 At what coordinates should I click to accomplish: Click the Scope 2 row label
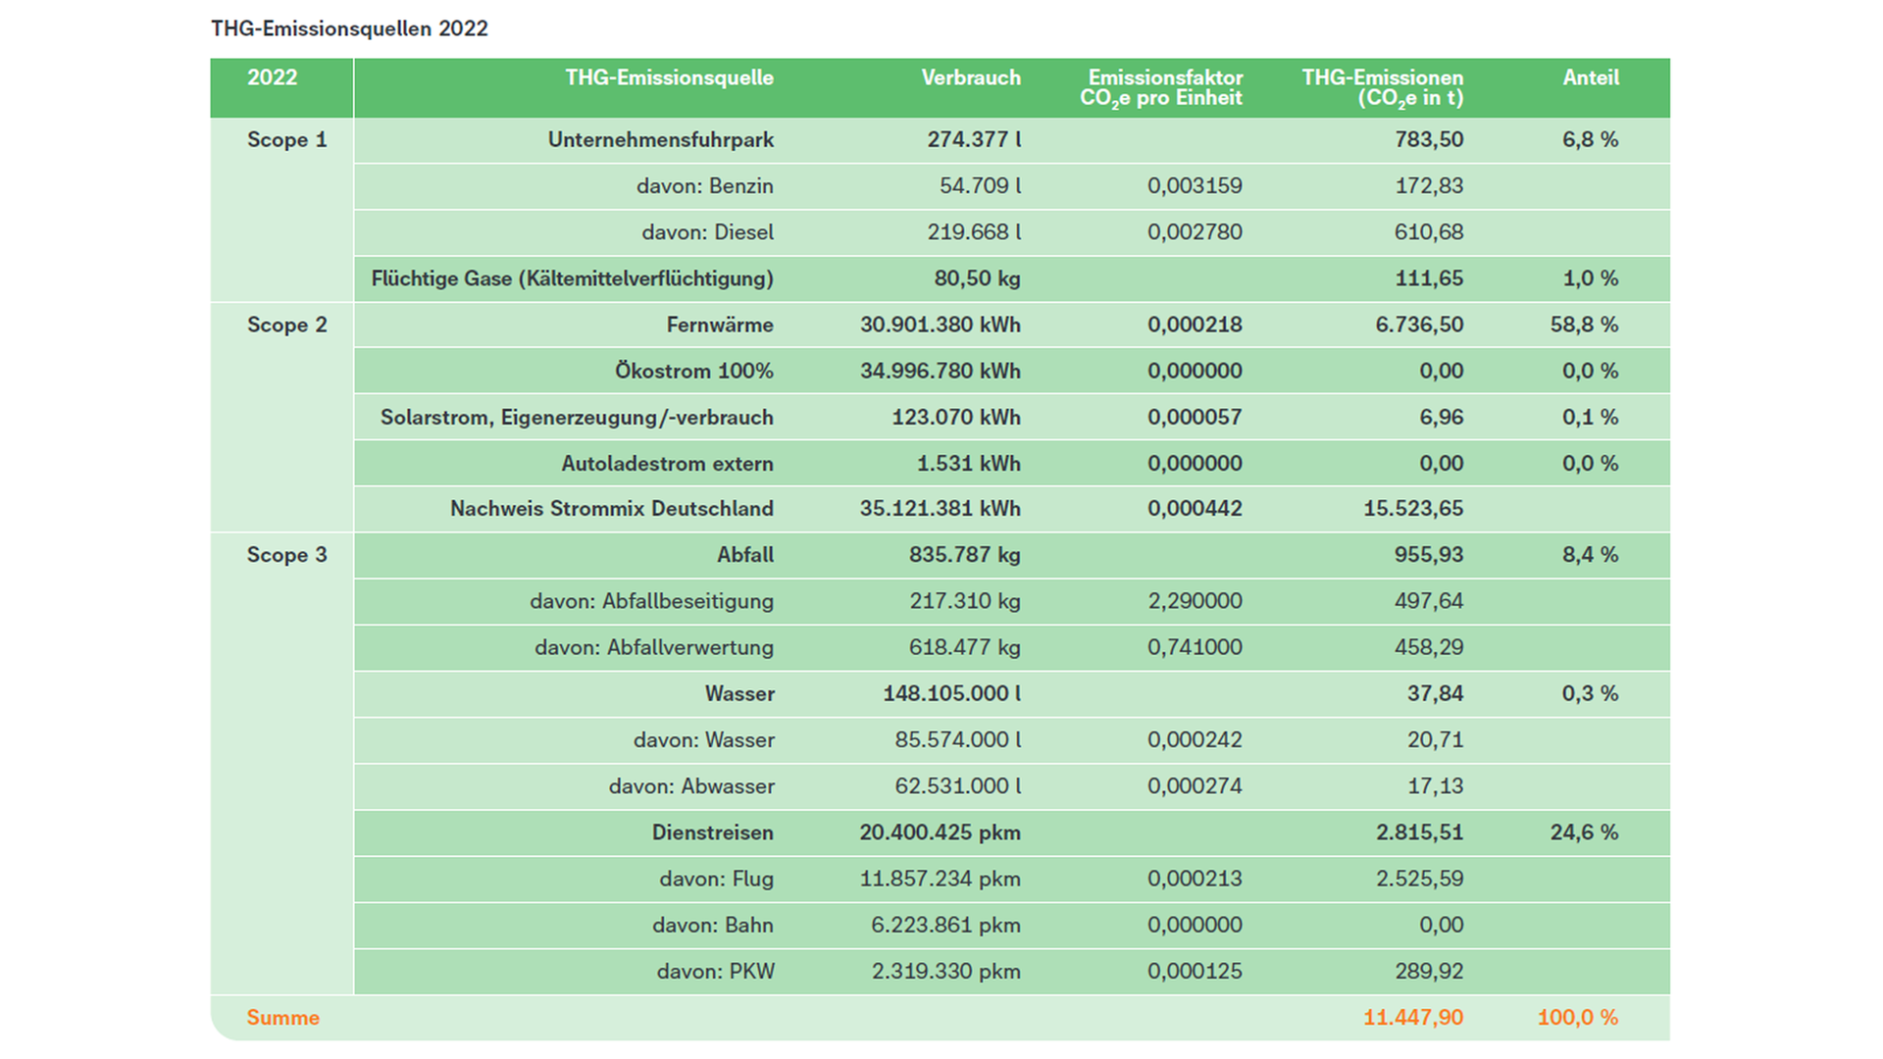[x=286, y=325]
